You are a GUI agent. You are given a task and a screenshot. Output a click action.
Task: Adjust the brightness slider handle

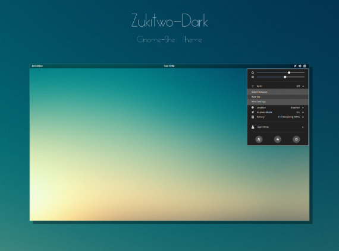285,77
